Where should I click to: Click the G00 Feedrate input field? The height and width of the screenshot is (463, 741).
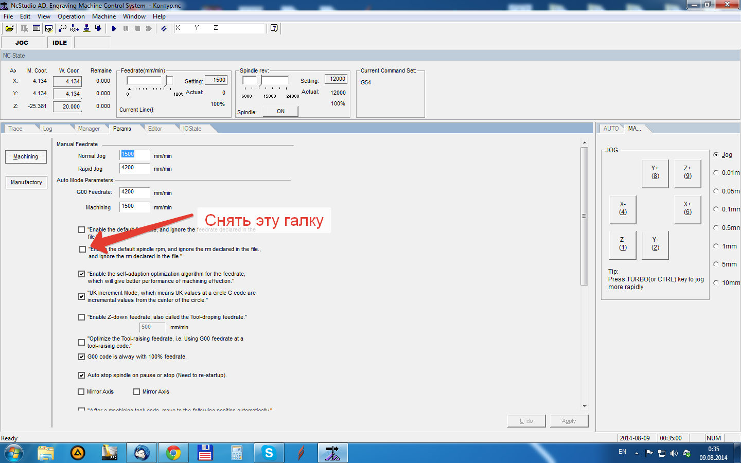click(x=135, y=192)
